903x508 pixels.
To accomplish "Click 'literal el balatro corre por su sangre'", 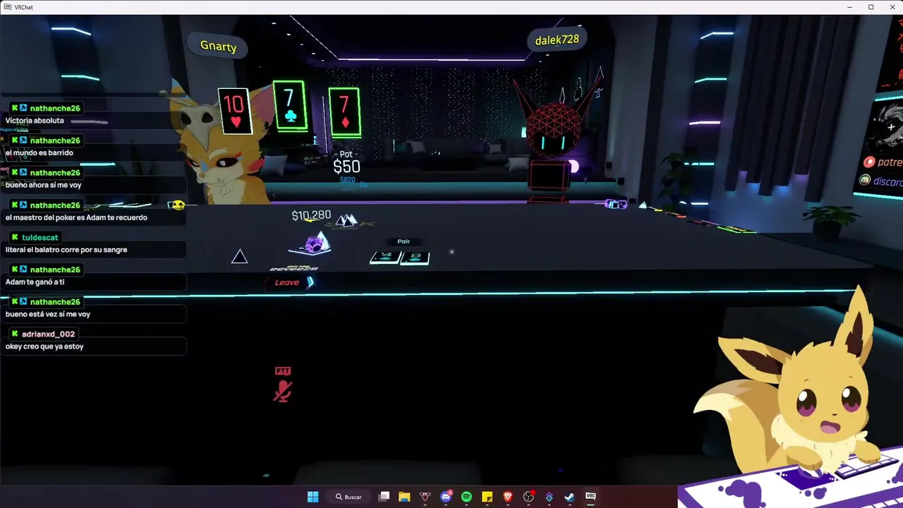I will [x=66, y=250].
